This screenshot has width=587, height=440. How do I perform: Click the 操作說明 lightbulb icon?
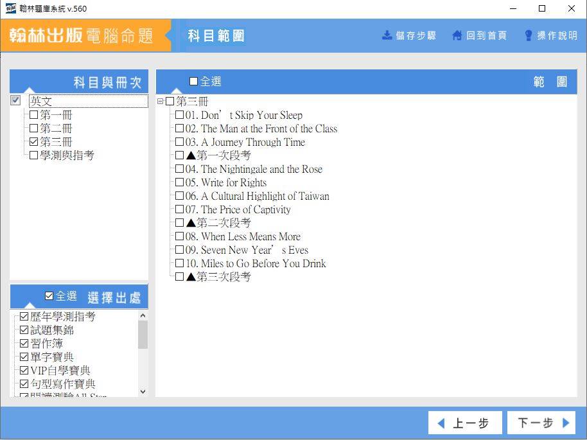[x=528, y=35]
